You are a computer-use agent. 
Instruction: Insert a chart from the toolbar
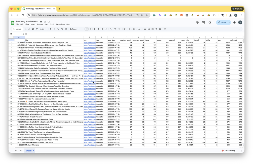point(153,29)
